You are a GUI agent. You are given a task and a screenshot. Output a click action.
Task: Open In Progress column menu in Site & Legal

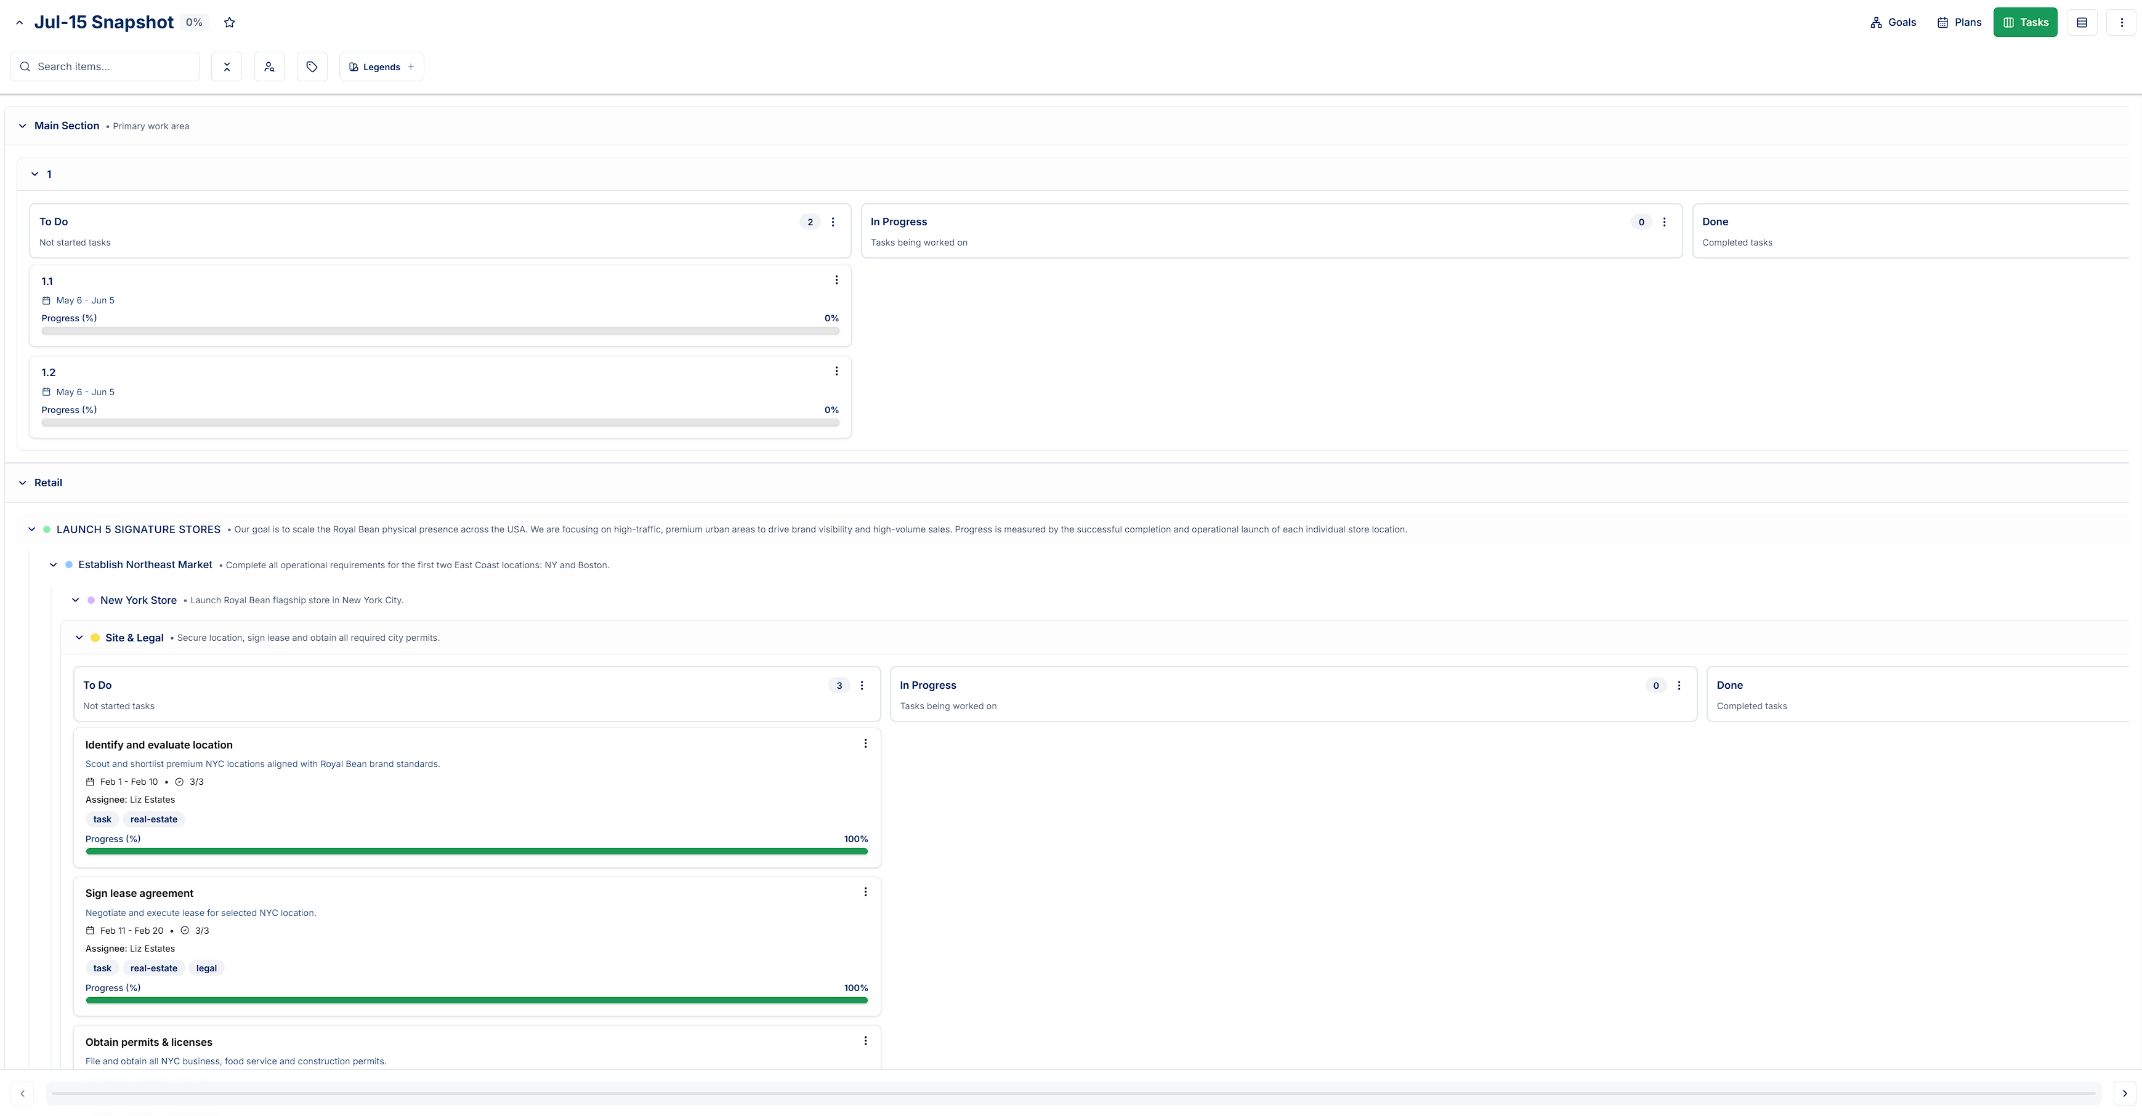pos(1679,686)
